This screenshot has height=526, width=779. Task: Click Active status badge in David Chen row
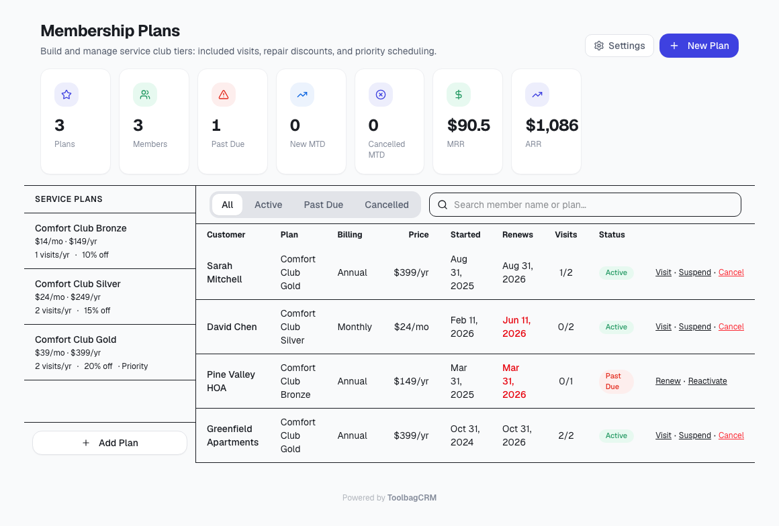(x=616, y=327)
